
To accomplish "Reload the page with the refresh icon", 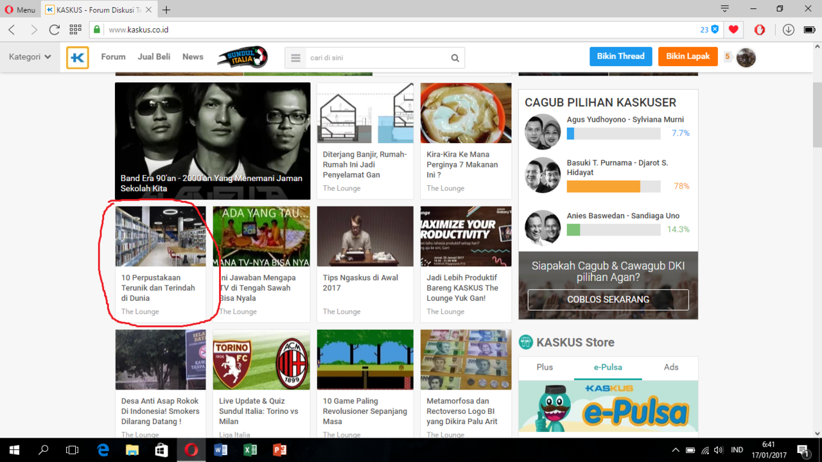I will pyautogui.click(x=55, y=30).
